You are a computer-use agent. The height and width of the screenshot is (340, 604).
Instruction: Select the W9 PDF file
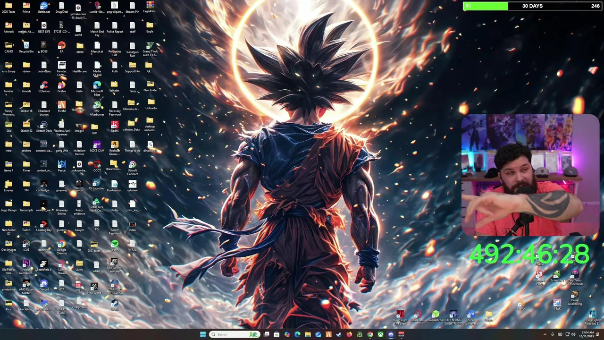coord(78,286)
